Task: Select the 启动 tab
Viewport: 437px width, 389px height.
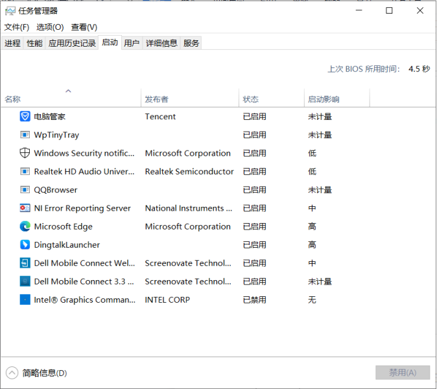Action: 110,42
